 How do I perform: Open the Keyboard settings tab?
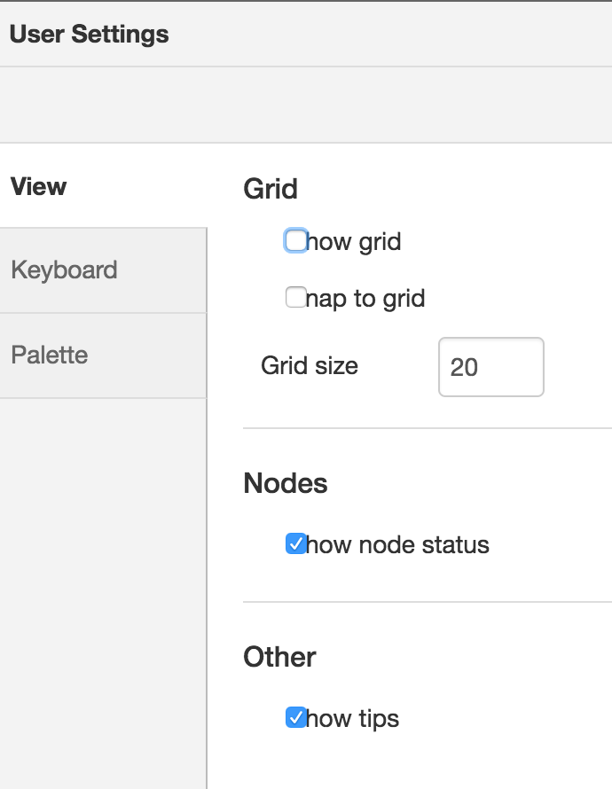(103, 270)
